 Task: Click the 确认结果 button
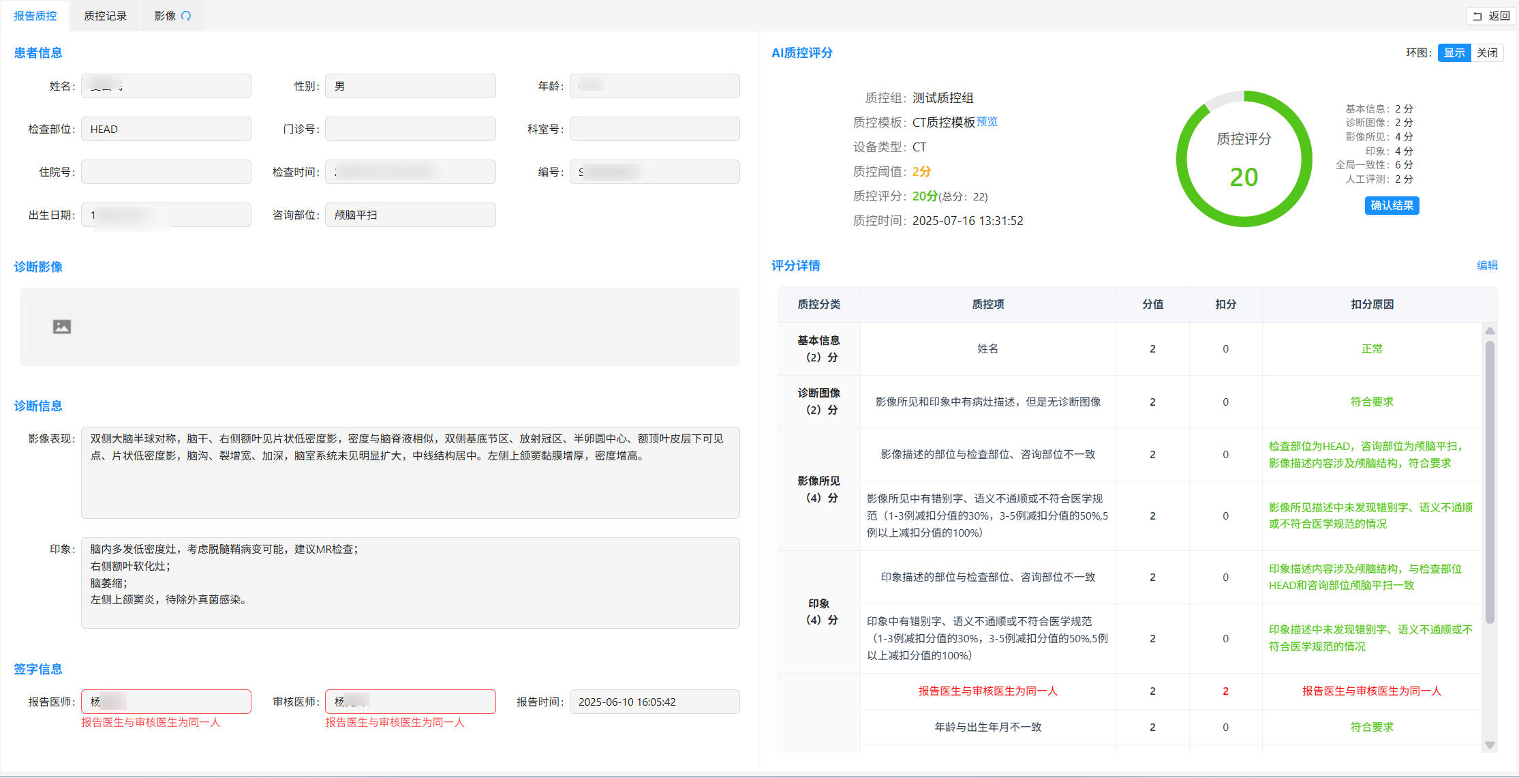click(1392, 205)
